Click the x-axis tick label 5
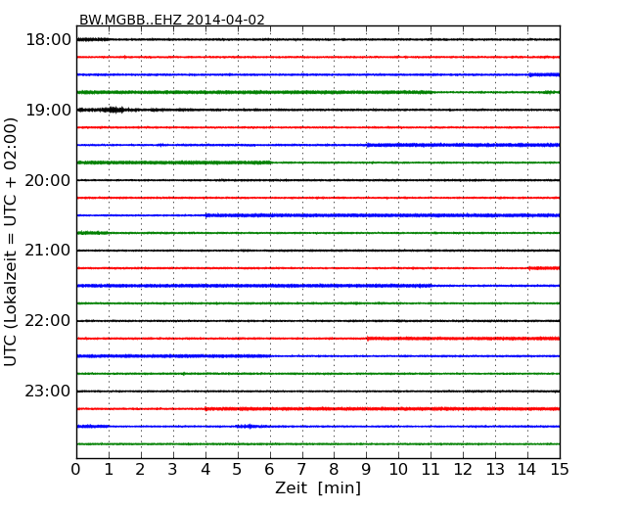 pyautogui.click(x=238, y=469)
